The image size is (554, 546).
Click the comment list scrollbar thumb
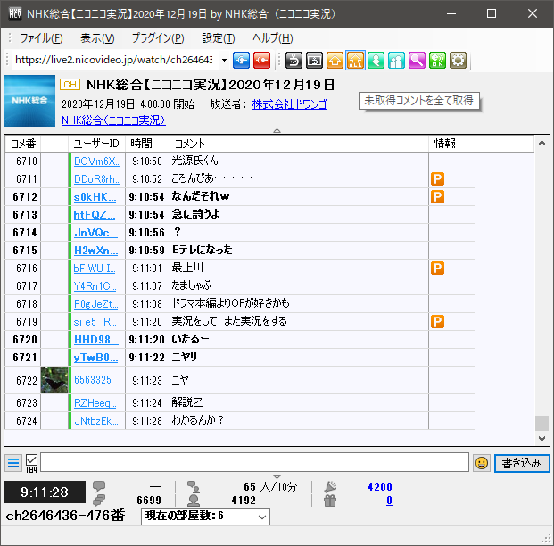(x=542, y=423)
